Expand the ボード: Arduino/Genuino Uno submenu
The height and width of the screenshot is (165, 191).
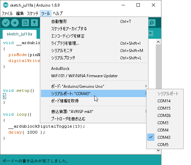(94, 86)
